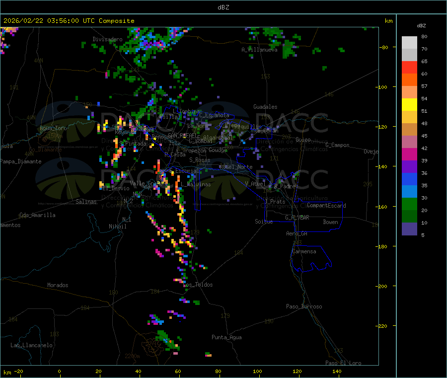Click the dark green 20-10 dBZ legend band

pos(409,217)
